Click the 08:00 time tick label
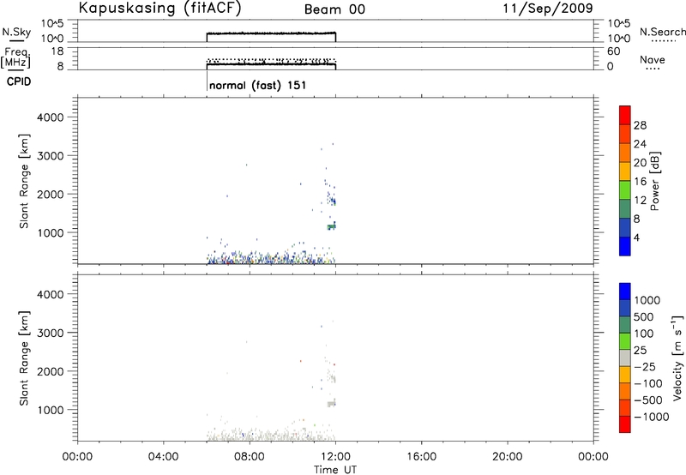 250,457
